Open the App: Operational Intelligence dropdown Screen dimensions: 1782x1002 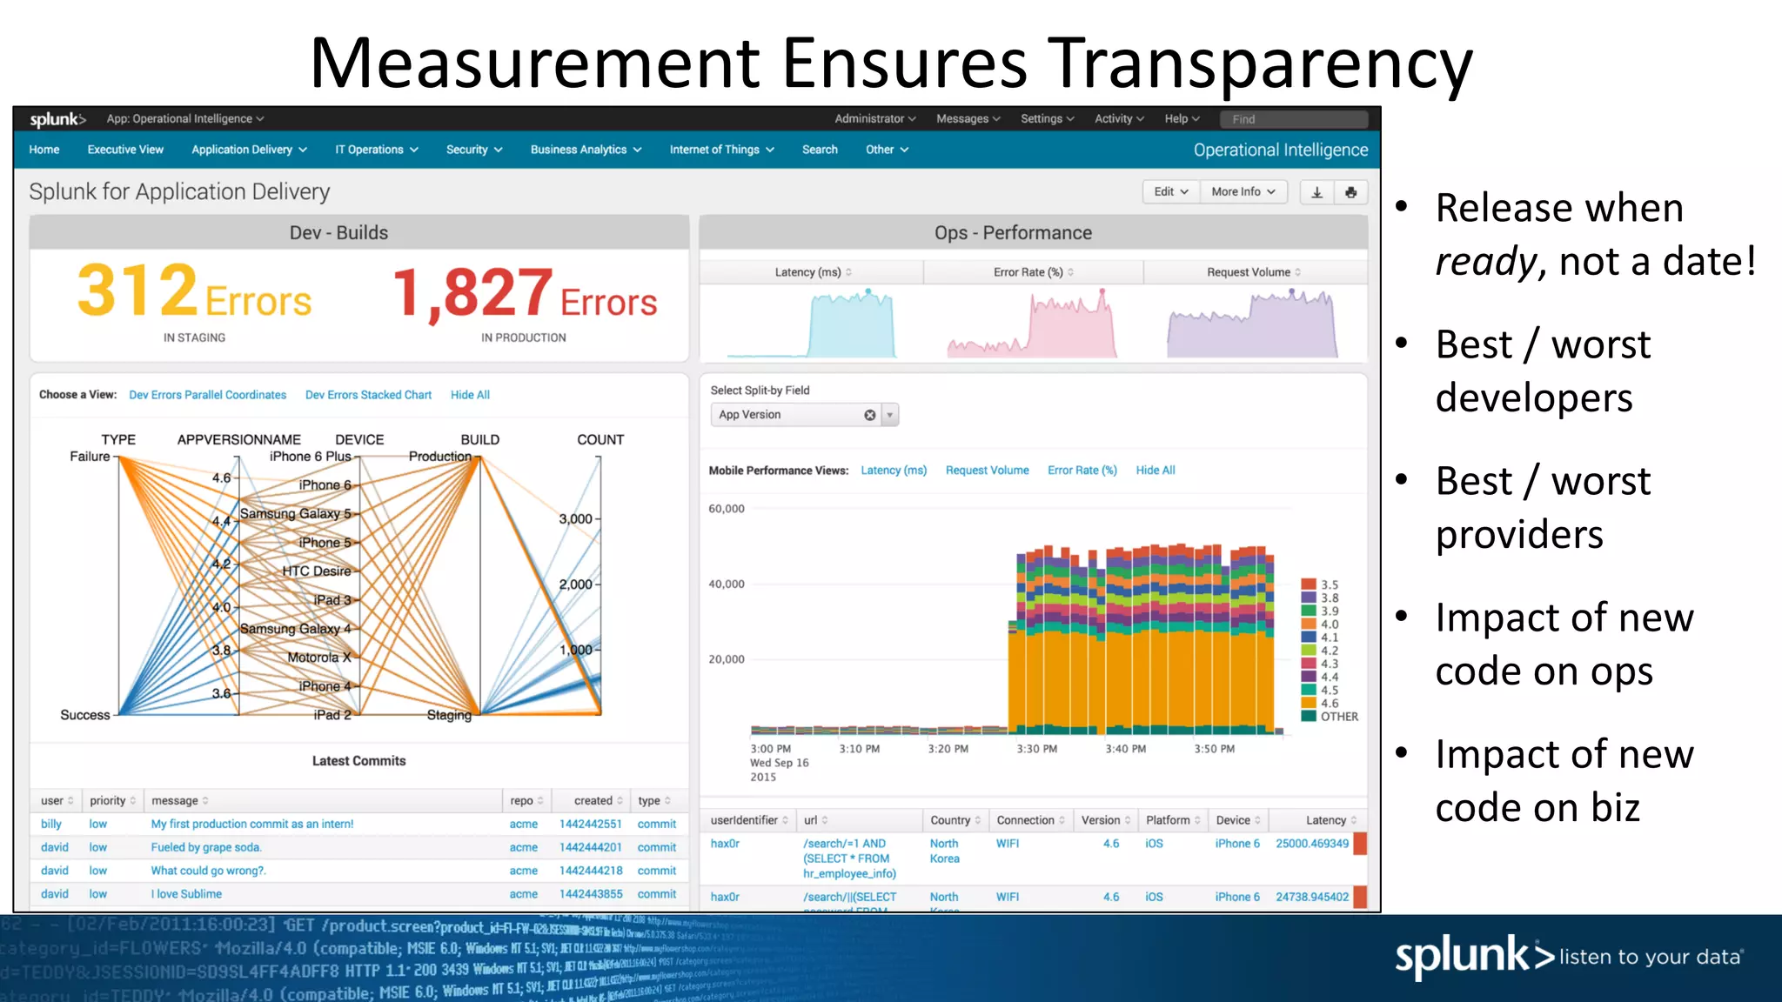[185, 119]
